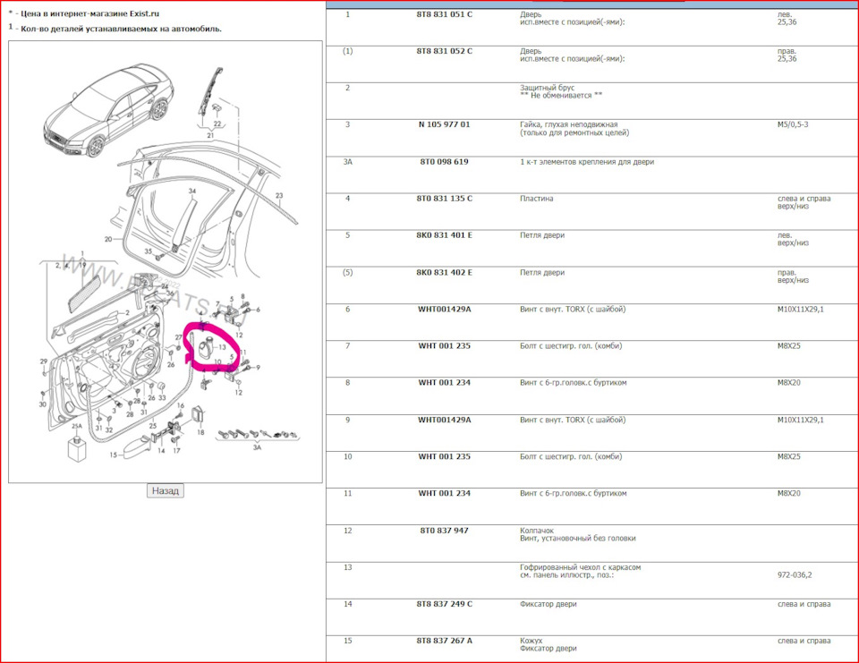Select nut part N 105 977 01
The height and width of the screenshot is (663, 859).
click(x=444, y=124)
